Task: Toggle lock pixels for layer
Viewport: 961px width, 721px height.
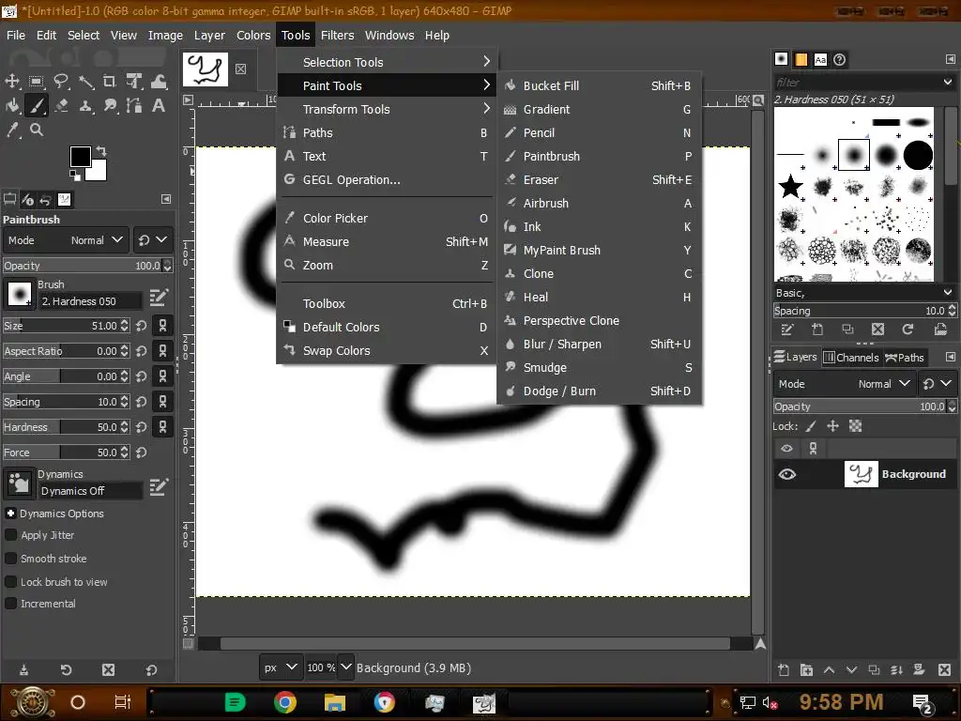Action: pos(810,426)
